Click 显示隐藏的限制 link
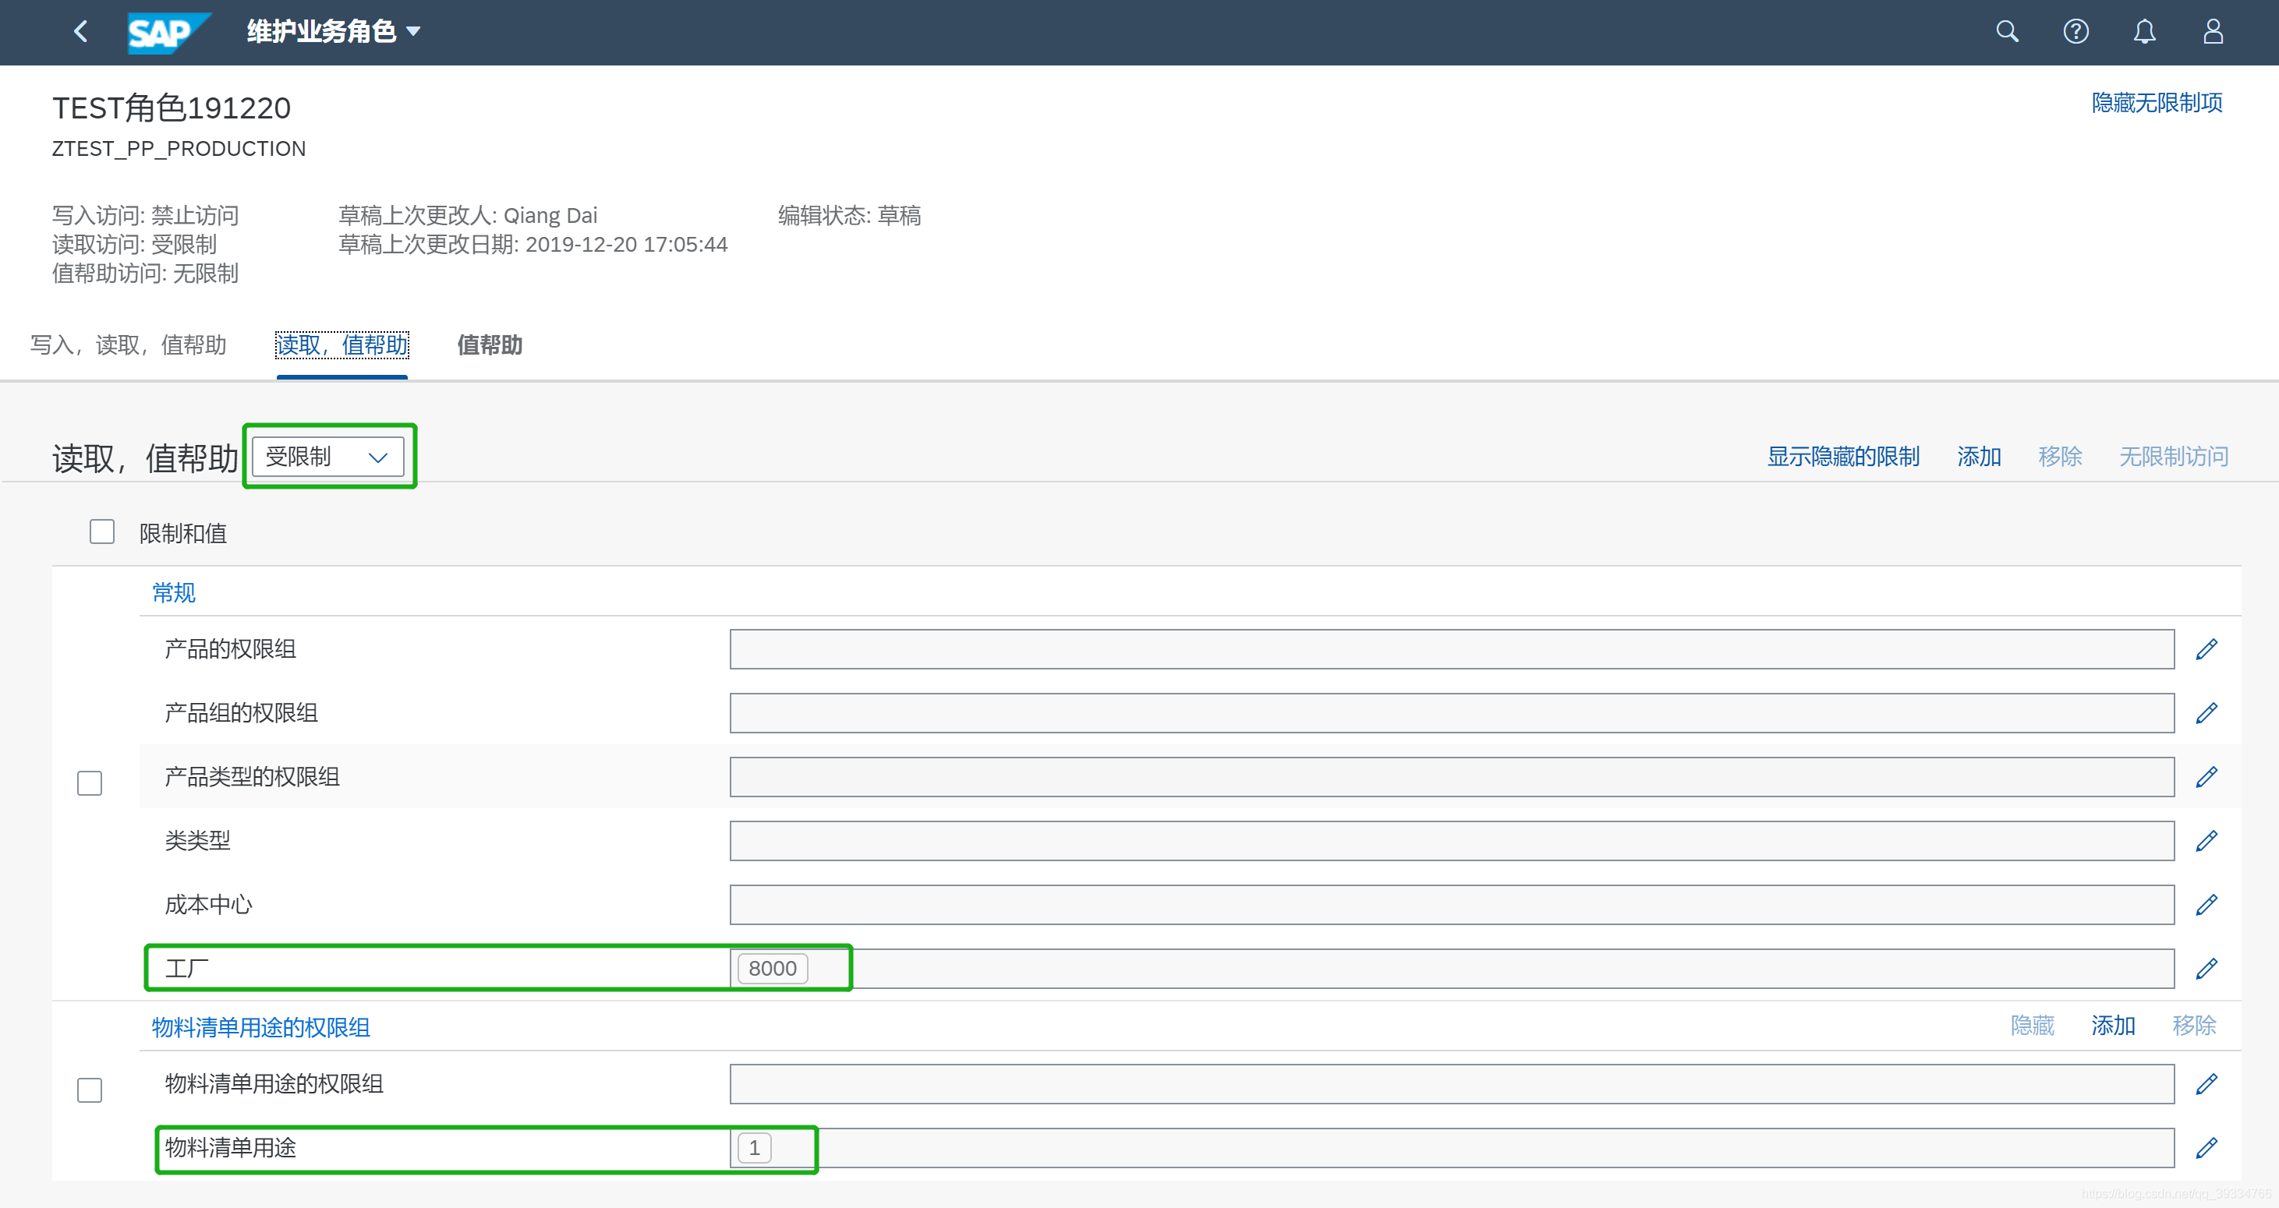This screenshot has width=2279, height=1208. pyautogui.click(x=1843, y=457)
